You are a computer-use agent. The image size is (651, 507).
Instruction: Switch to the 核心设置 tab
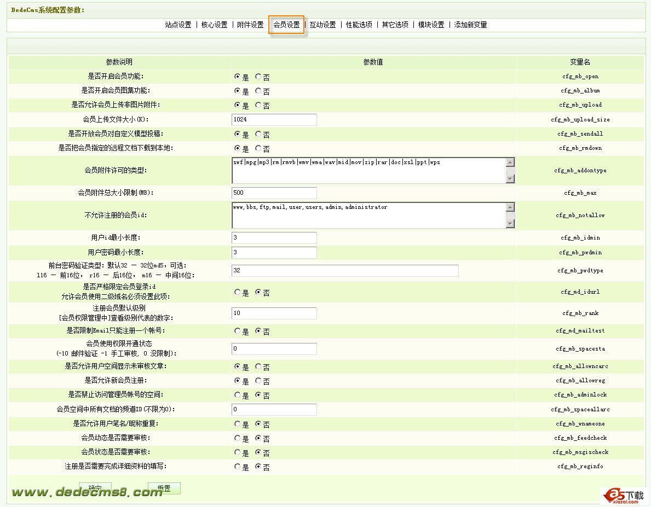[214, 25]
